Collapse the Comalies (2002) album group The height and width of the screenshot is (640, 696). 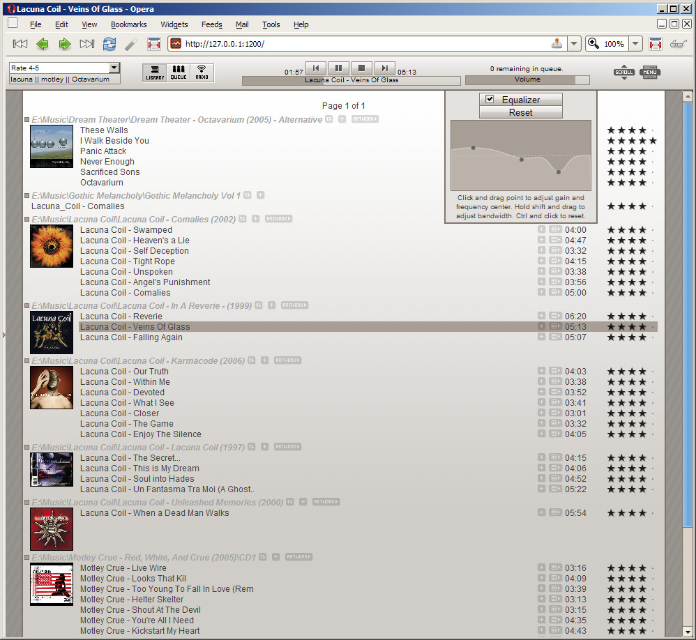click(x=27, y=219)
